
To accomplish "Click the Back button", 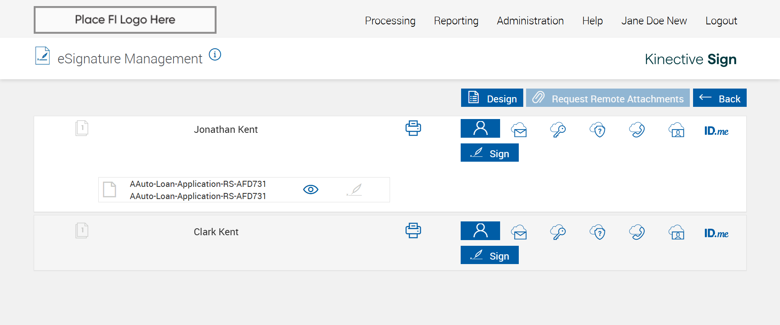I will (719, 98).
